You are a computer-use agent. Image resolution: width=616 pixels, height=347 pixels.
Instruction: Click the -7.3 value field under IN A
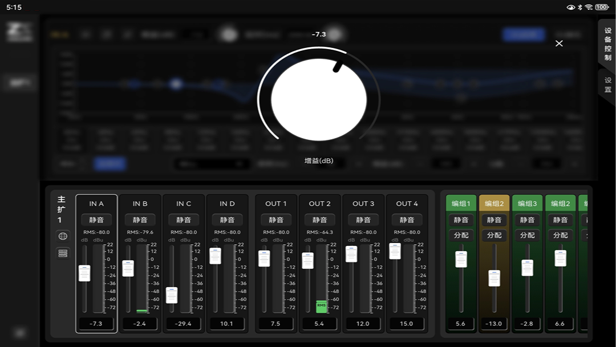click(96, 324)
